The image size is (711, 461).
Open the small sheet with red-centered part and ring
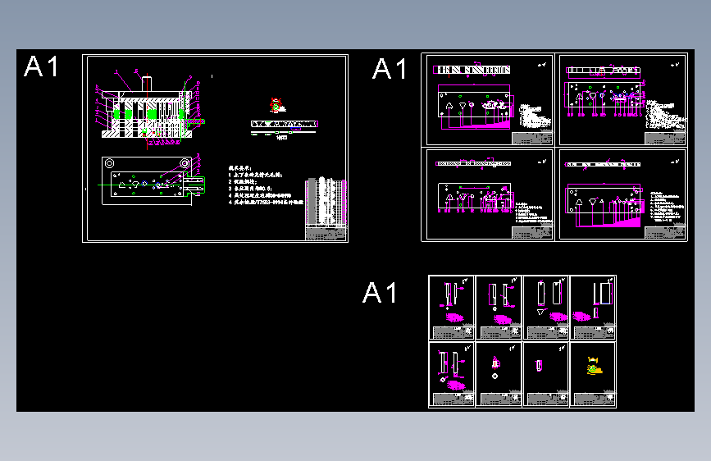(x=499, y=374)
